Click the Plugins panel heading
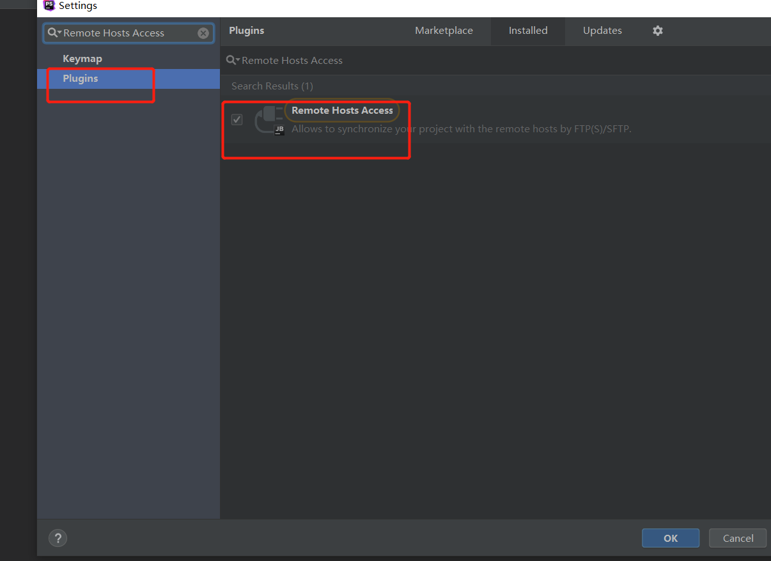 (246, 31)
